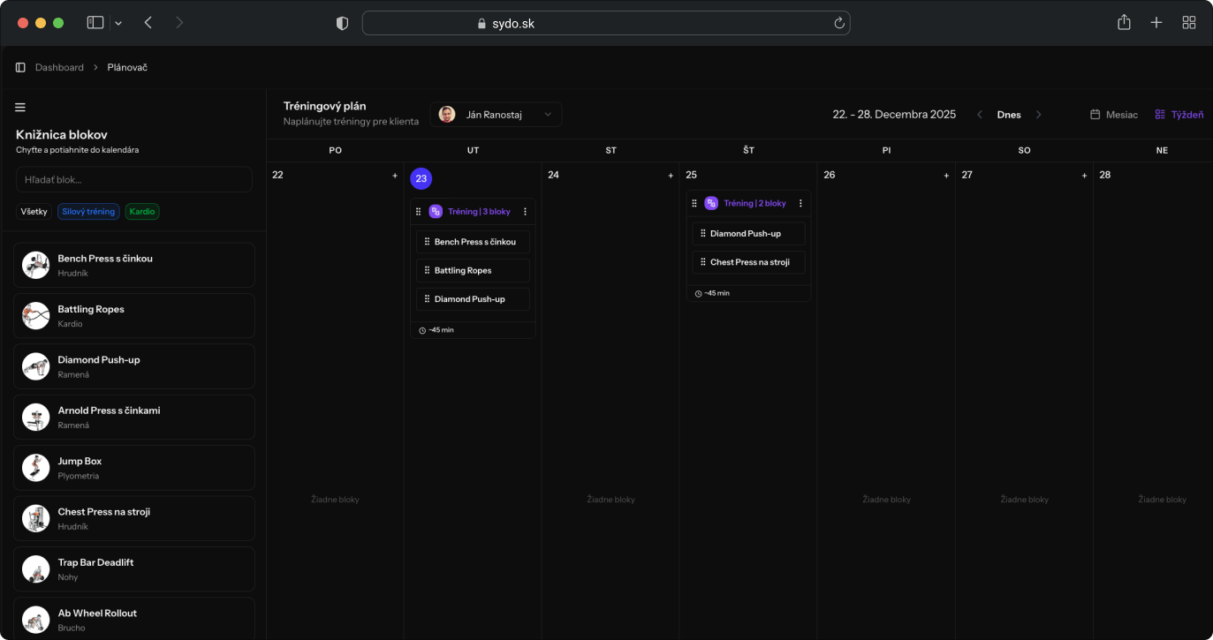The width and height of the screenshot is (1213, 640).
Task: Click the sidebar panel icon beside Dashboard breadcrumb
Action: pos(20,68)
